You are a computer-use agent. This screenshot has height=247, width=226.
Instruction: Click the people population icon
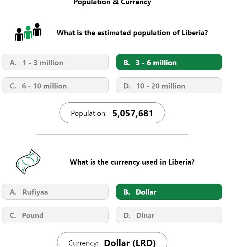(28, 32)
